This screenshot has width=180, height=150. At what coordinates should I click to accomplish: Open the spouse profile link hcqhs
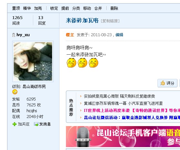(32, 111)
